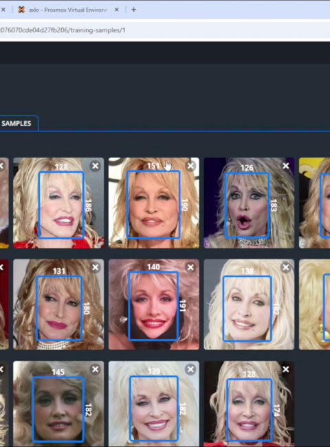Screen dimensions: 330x447
Task: Click the height label reading 174
Action: [x=276, y=411]
